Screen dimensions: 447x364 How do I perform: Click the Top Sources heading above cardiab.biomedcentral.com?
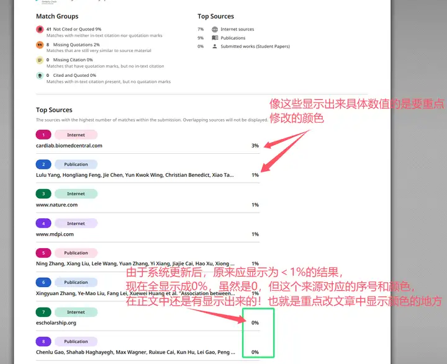click(x=54, y=110)
